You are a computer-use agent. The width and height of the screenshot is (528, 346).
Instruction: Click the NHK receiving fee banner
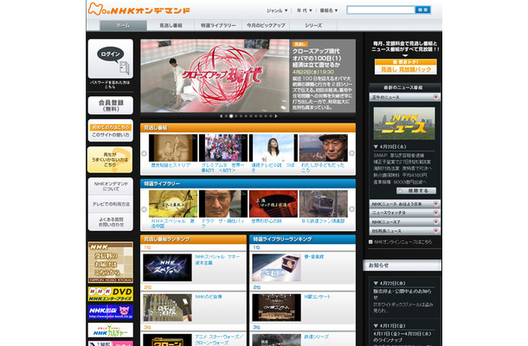click(x=111, y=263)
